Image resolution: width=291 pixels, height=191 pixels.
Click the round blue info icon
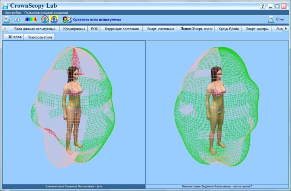[17, 19]
